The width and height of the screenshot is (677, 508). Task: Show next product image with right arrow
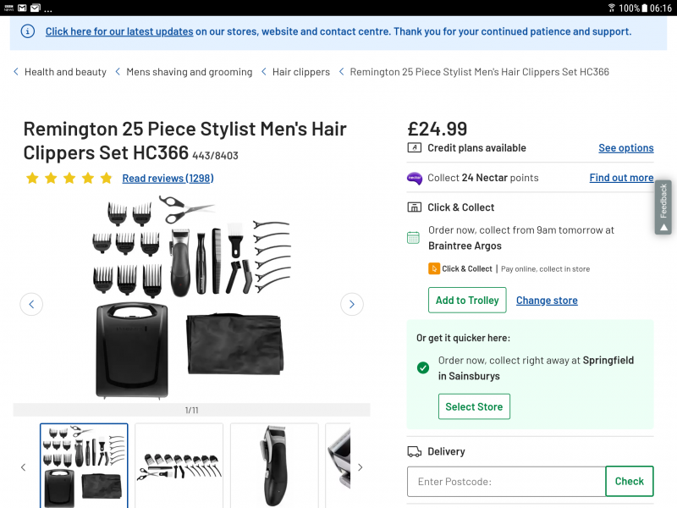352,304
